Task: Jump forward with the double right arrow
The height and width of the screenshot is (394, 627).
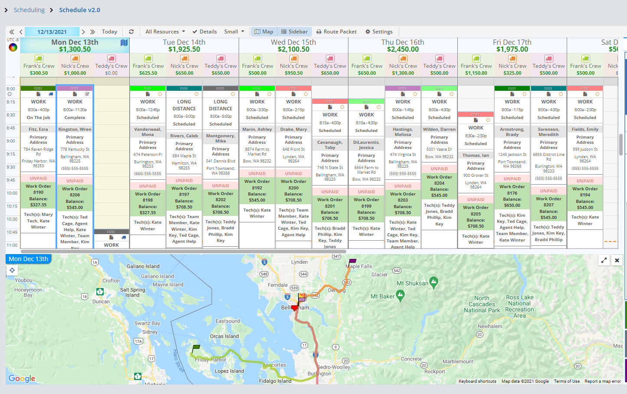Action: (92, 32)
